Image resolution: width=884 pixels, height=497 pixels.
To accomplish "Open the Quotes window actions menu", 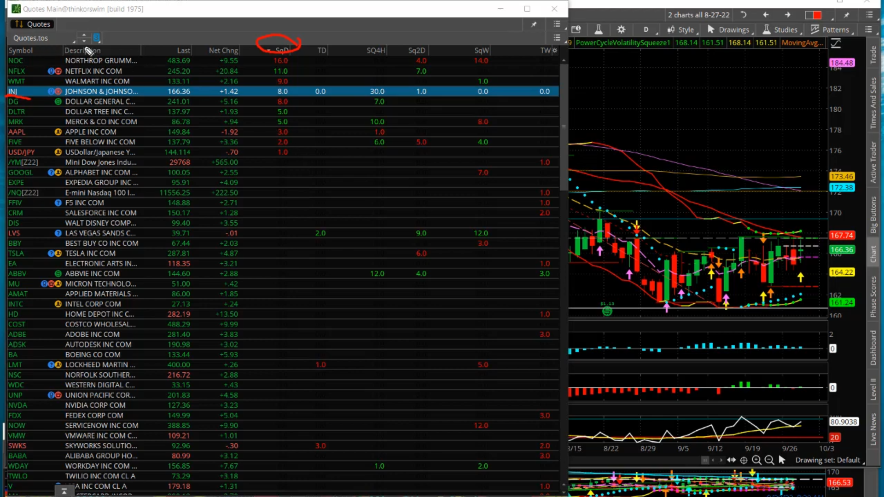I will (x=557, y=24).
